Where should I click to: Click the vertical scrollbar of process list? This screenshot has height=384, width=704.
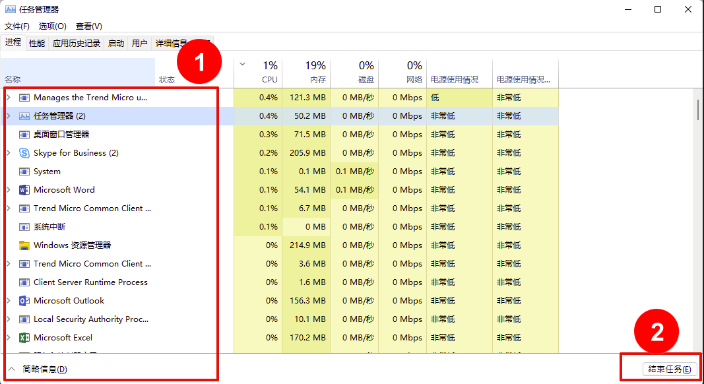point(698,110)
